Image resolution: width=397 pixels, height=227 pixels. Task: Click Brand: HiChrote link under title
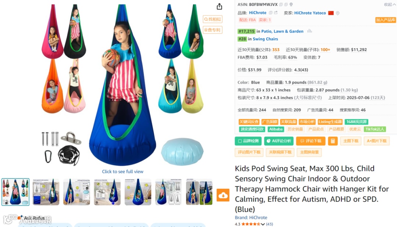tap(251, 217)
